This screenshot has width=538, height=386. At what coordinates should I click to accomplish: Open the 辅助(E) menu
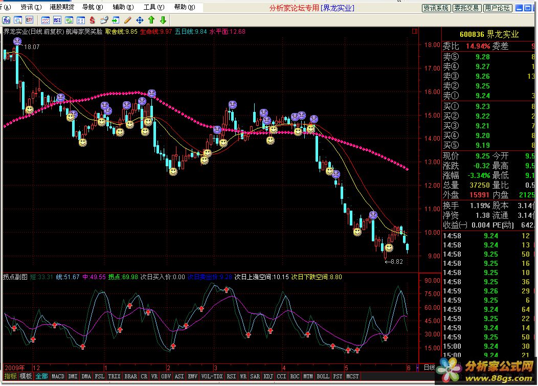click(x=123, y=7)
